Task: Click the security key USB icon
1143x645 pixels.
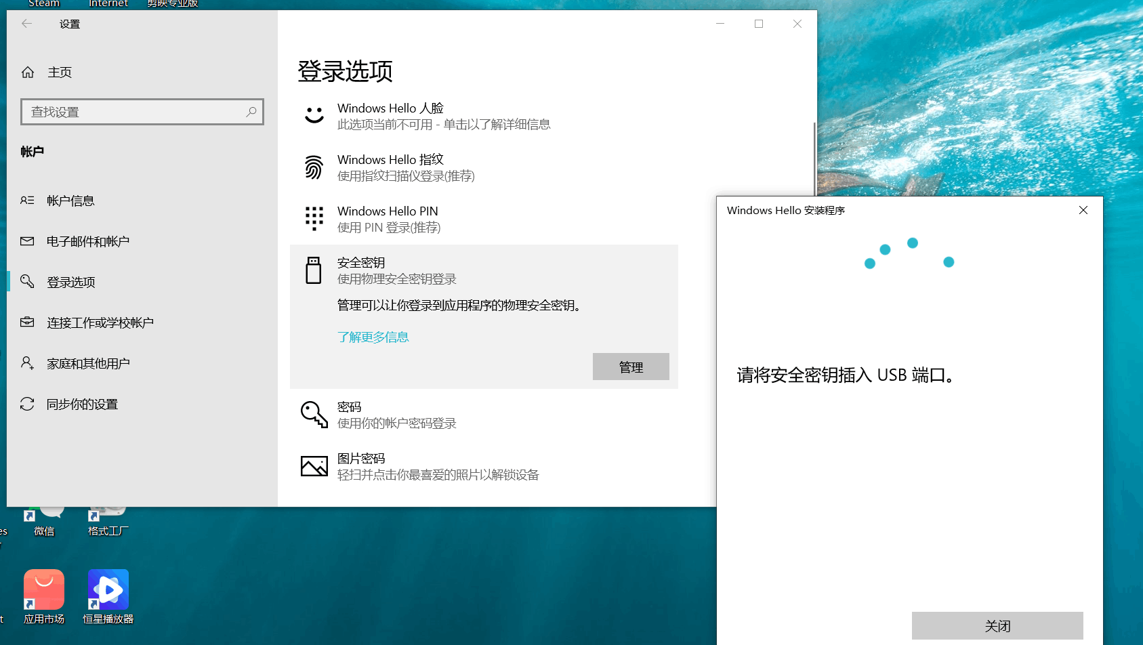Action: coord(314,270)
